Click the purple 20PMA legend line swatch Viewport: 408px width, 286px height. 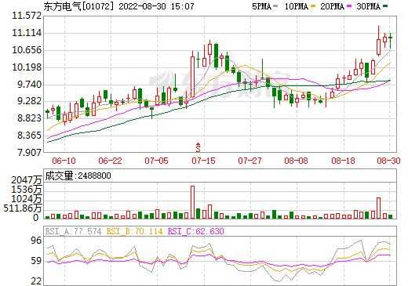coord(348,5)
